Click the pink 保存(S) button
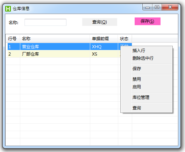The width and height of the screenshot is (185, 152). [x=148, y=21]
